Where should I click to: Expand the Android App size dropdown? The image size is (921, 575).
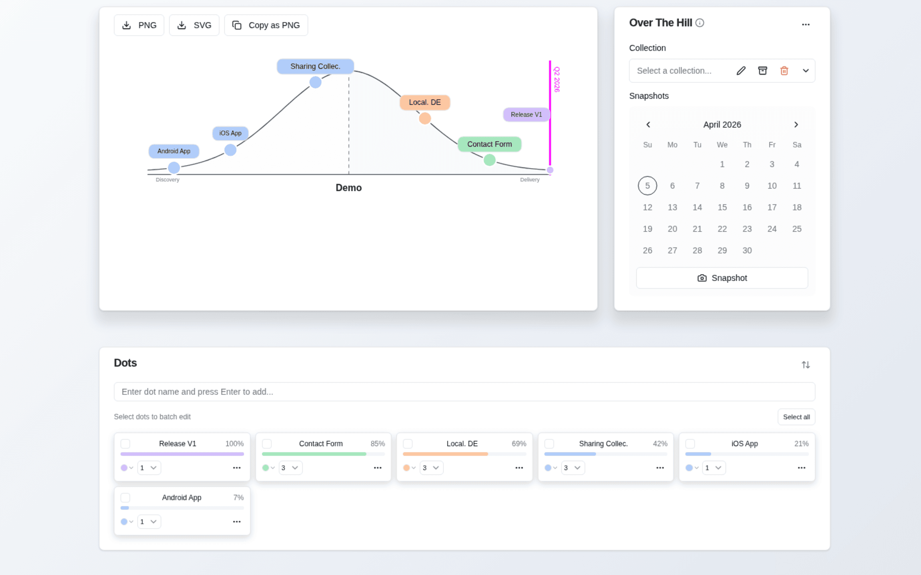coord(149,521)
